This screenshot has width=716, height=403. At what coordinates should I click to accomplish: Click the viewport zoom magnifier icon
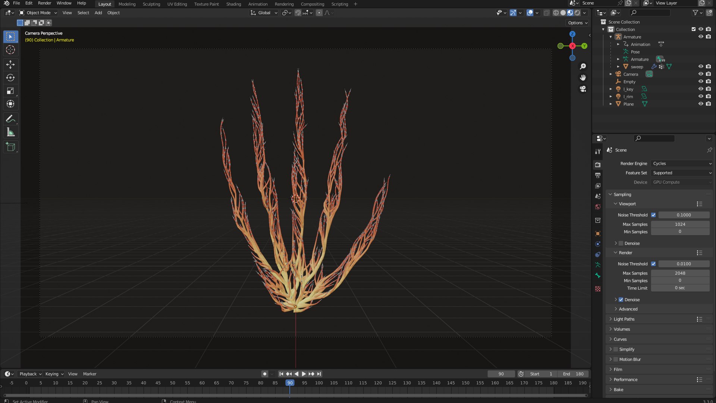tap(583, 66)
